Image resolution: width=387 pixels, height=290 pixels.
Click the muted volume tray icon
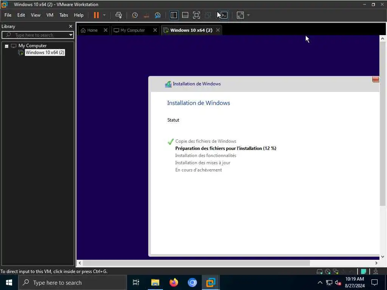coord(338,282)
